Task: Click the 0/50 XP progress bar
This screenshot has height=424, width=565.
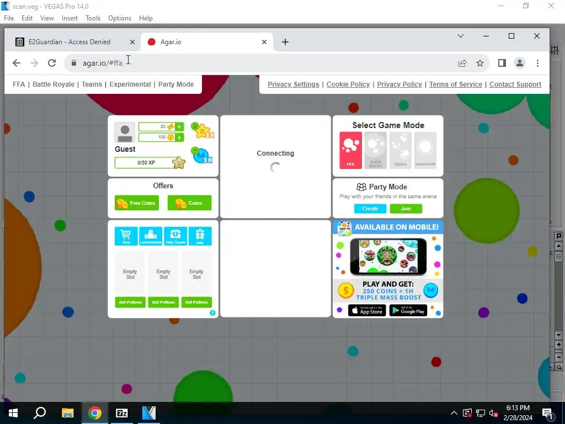Action: click(146, 163)
